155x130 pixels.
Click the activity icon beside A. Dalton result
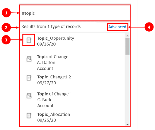(29, 59)
